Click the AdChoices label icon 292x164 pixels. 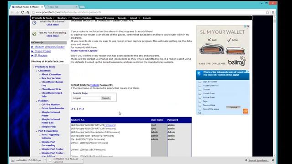point(42,42)
